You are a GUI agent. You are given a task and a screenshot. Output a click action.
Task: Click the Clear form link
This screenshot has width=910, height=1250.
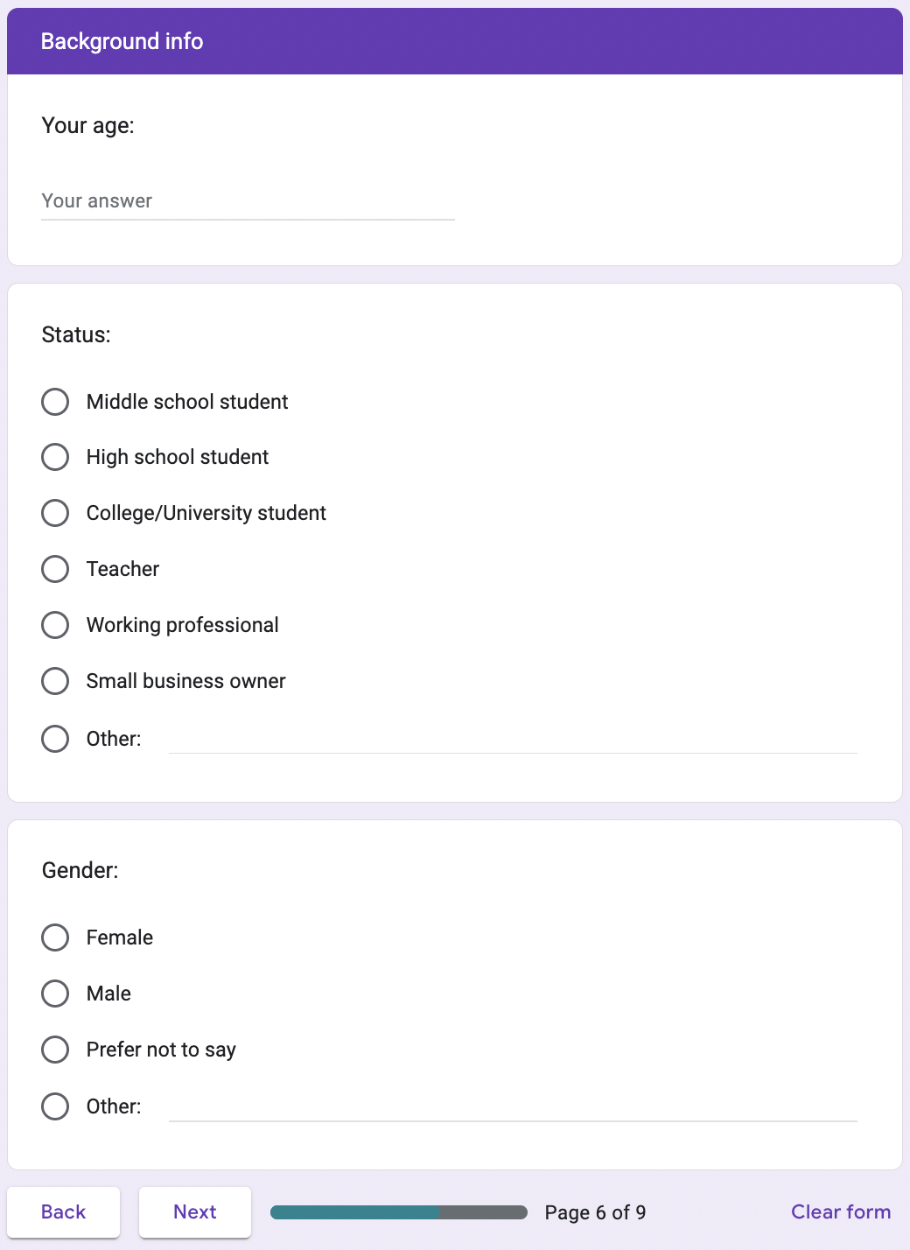(x=841, y=1212)
